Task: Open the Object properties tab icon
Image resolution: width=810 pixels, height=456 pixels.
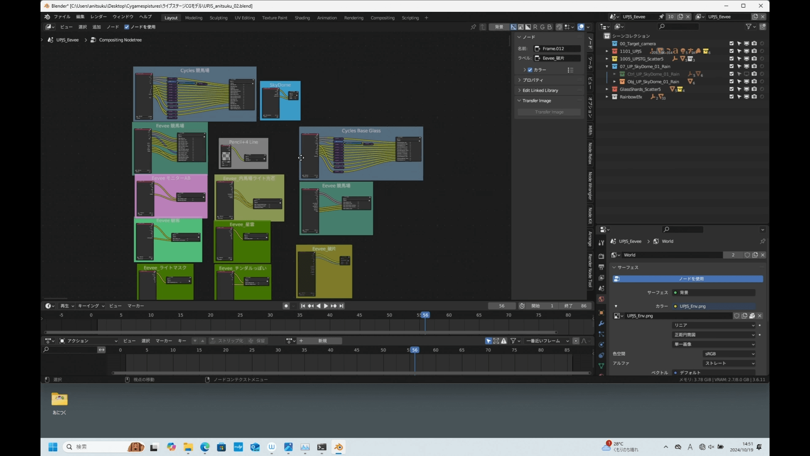Action: tap(601, 313)
